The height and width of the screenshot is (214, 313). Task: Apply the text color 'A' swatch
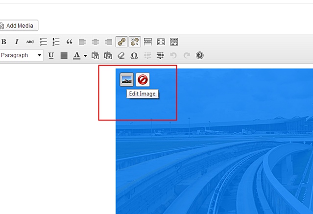tap(77, 55)
